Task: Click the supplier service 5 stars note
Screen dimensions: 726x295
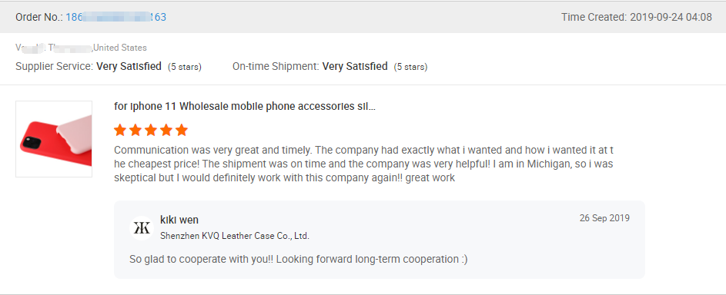Action: click(x=184, y=67)
